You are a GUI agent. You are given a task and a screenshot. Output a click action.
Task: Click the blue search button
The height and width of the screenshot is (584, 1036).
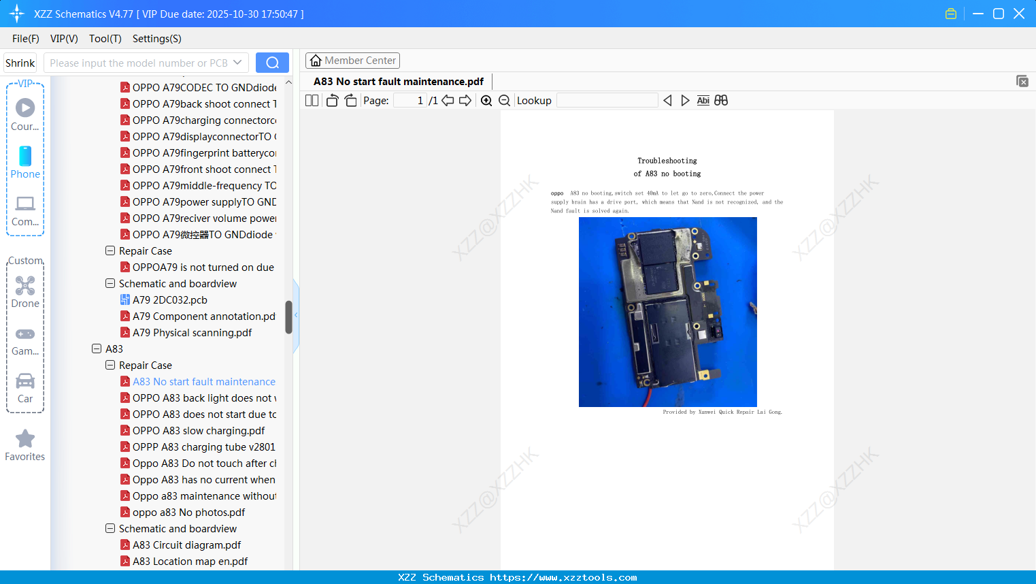(x=272, y=63)
